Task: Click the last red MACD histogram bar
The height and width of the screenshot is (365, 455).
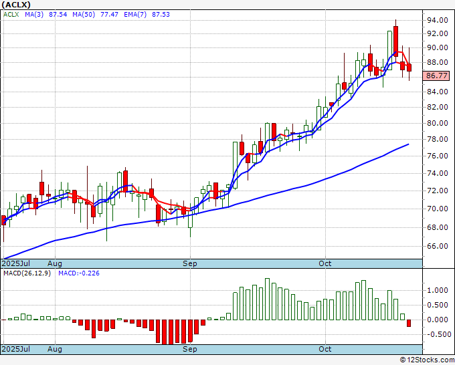Action: pos(409,324)
